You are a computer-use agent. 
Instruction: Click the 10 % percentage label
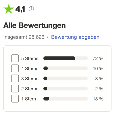(x=98, y=69)
